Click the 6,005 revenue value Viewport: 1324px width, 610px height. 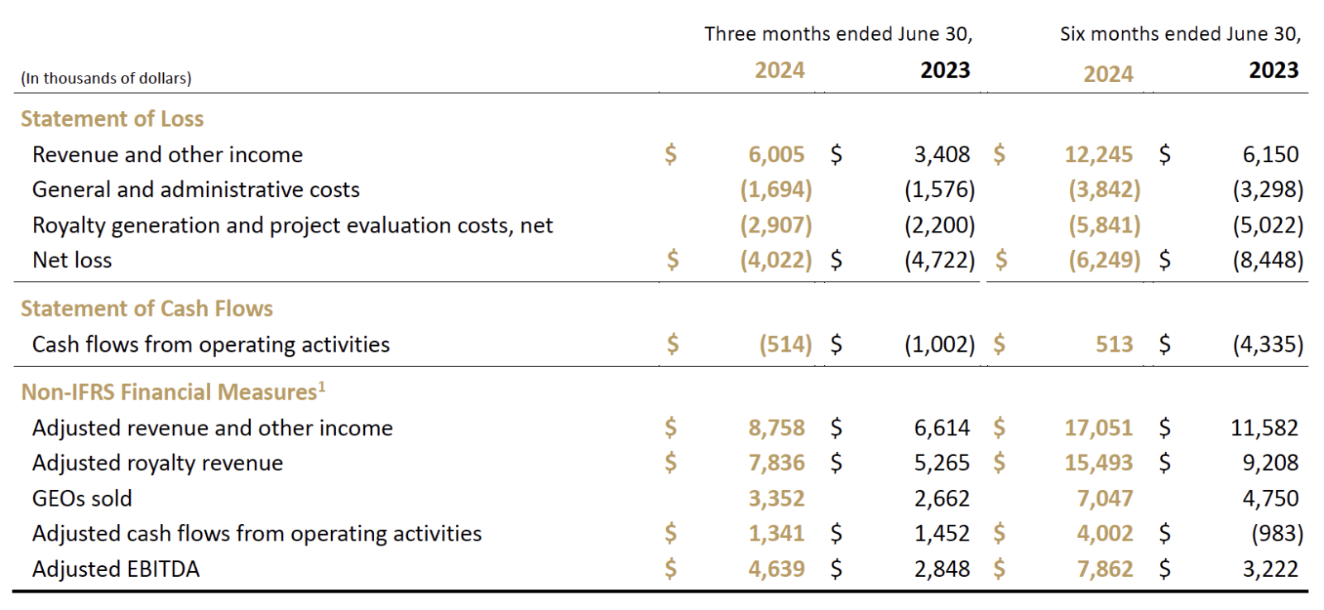775,155
